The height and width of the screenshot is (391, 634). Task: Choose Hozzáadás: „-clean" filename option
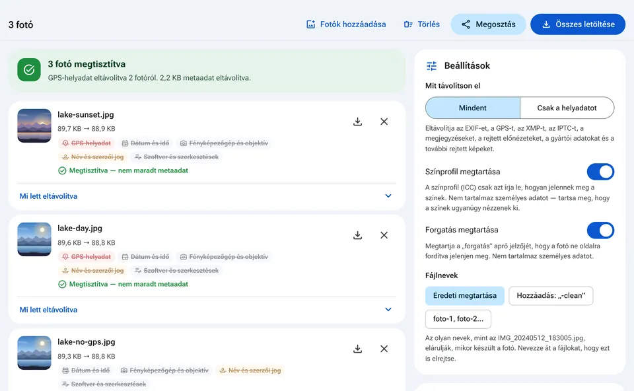[x=551, y=296]
